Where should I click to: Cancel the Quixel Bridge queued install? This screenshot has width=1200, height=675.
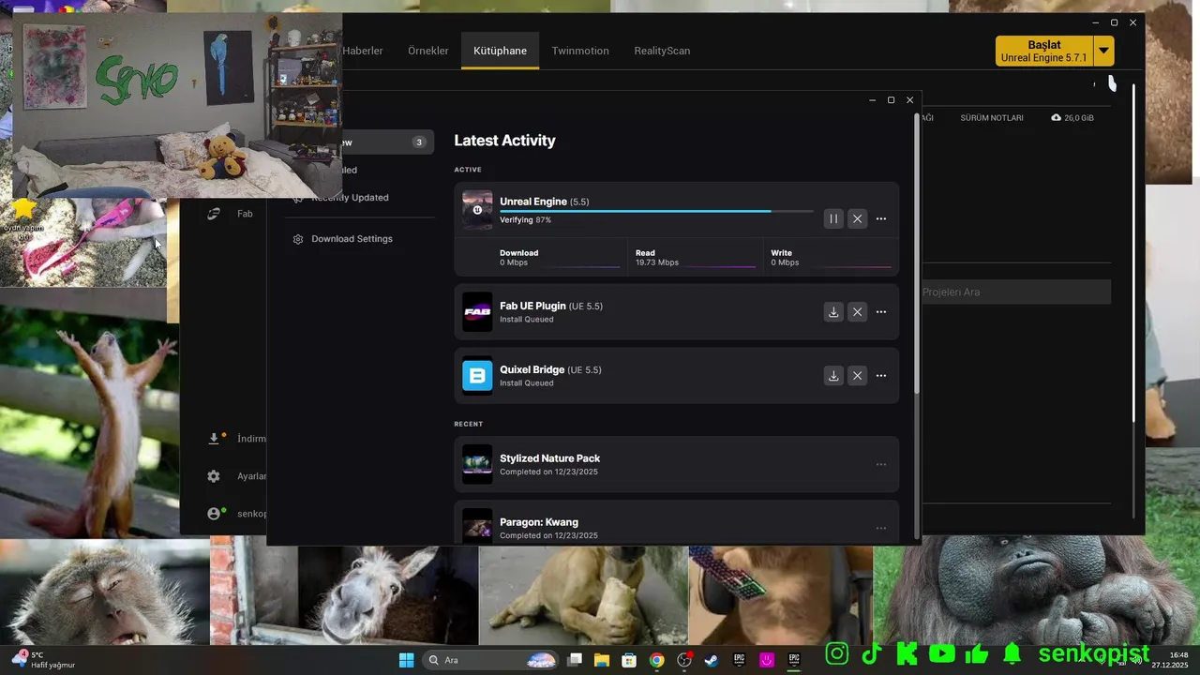[x=857, y=376]
